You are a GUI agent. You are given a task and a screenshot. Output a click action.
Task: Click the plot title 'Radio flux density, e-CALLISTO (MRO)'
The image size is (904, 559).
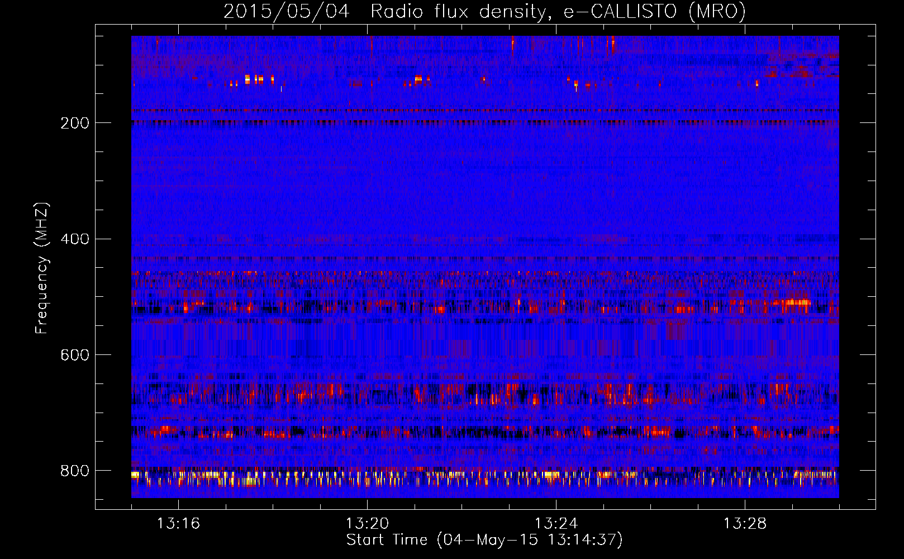click(x=558, y=12)
